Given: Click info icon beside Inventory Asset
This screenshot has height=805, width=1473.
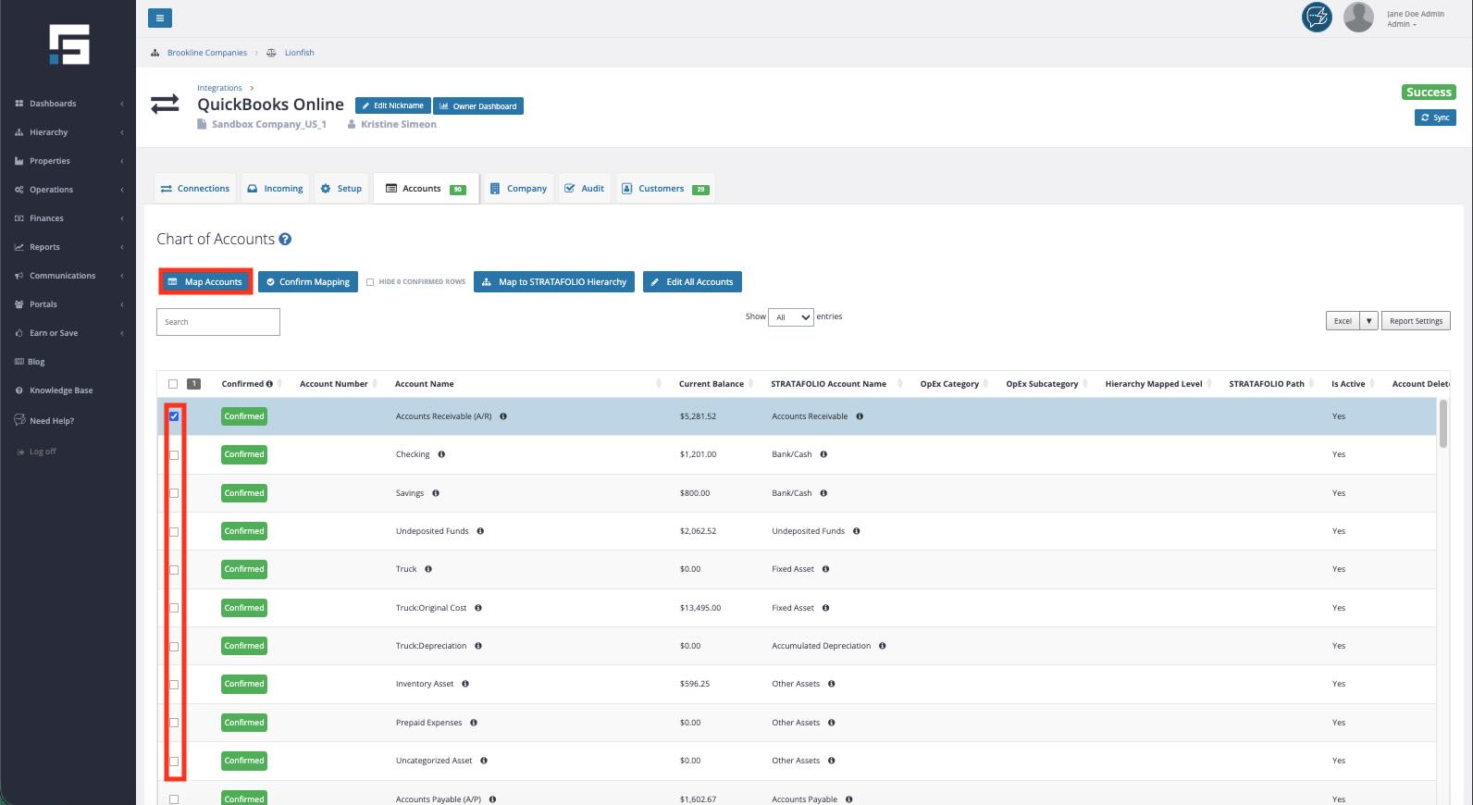Looking at the screenshot, I should [465, 684].
